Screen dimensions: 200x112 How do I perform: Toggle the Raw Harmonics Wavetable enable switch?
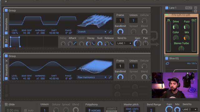pos(6,78)
